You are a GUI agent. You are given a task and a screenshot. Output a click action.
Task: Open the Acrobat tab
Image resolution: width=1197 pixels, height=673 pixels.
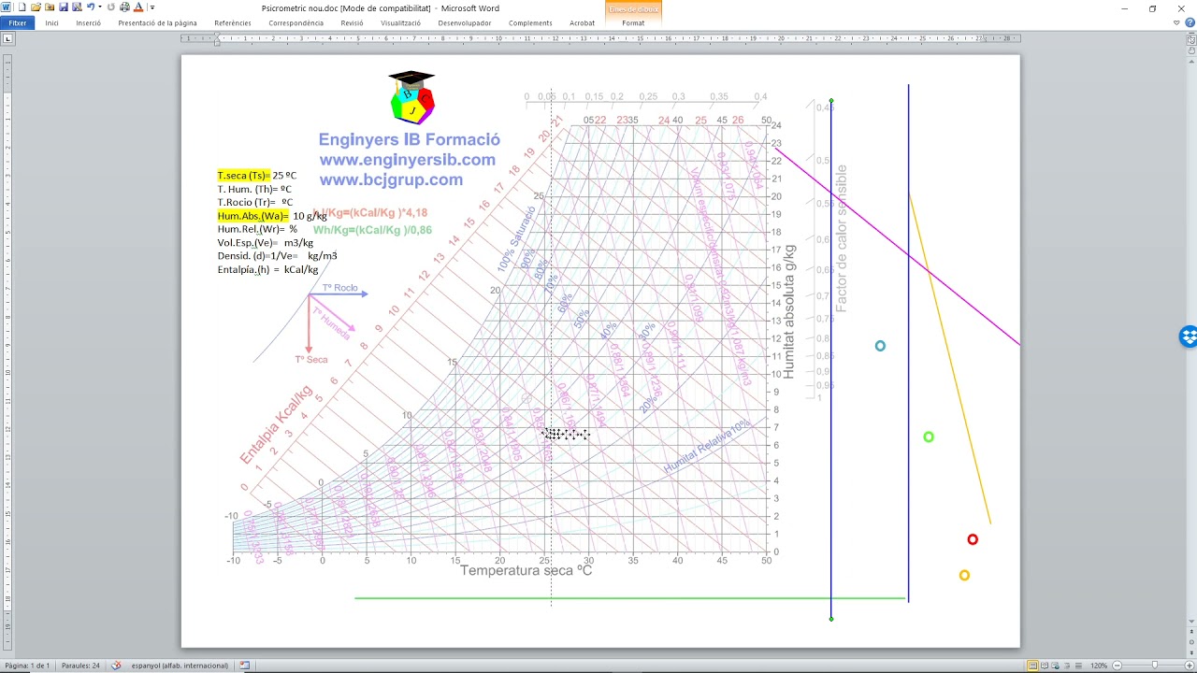[582, 22]
